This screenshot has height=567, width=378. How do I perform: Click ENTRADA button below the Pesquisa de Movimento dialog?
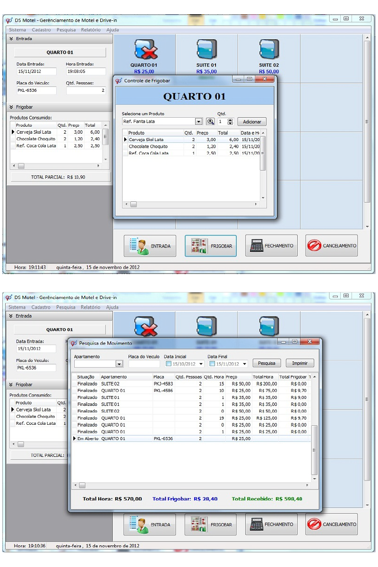click(150, 524)
